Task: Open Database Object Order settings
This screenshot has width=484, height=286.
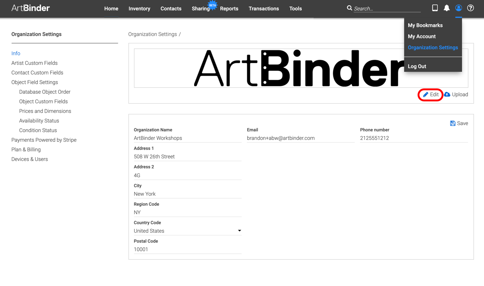Action: coord(45,92)
